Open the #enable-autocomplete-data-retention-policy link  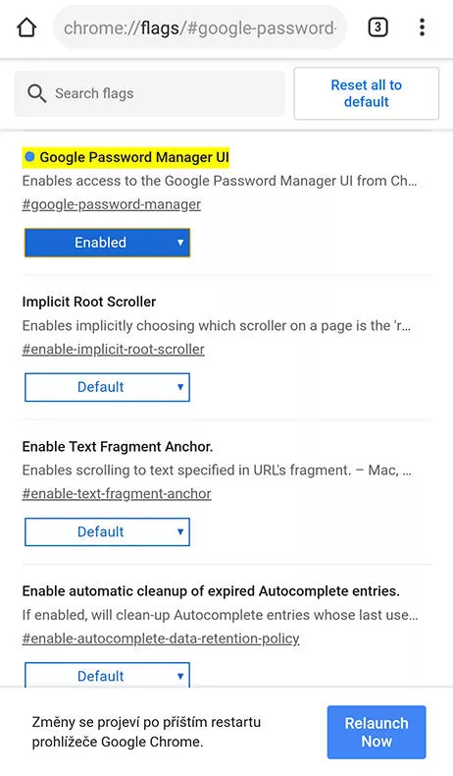coord(161,638)
